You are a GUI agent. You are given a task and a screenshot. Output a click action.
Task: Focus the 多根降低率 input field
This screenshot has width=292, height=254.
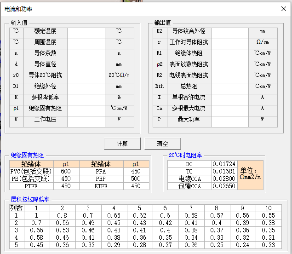point(86,98)
